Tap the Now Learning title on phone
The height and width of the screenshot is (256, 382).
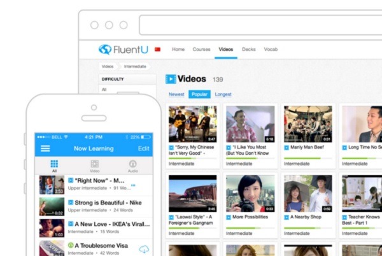[x=94, y=148]
